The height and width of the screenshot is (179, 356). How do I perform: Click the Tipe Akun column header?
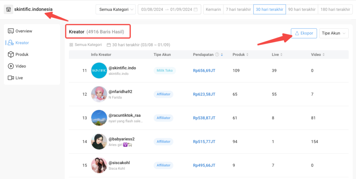pyautogui.click(x=162, y=54)
